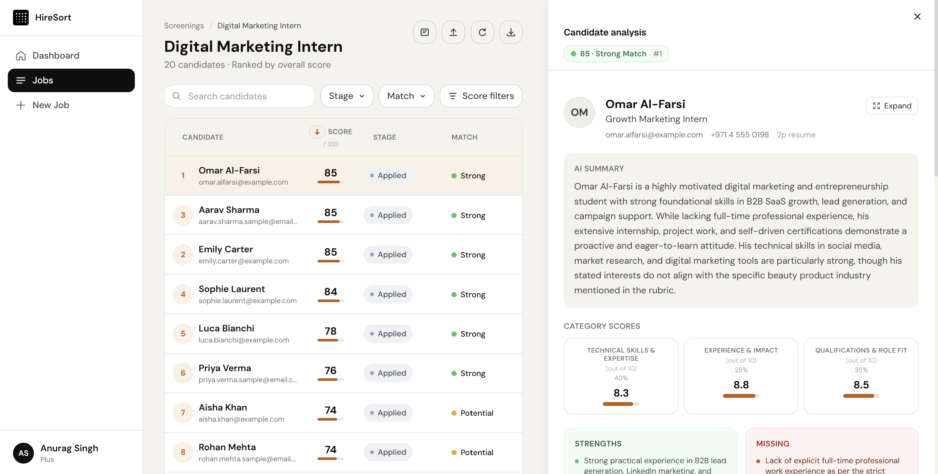938x474 pixels.
Task: Click Experience & Impact score bar
Action: point(741,396)
